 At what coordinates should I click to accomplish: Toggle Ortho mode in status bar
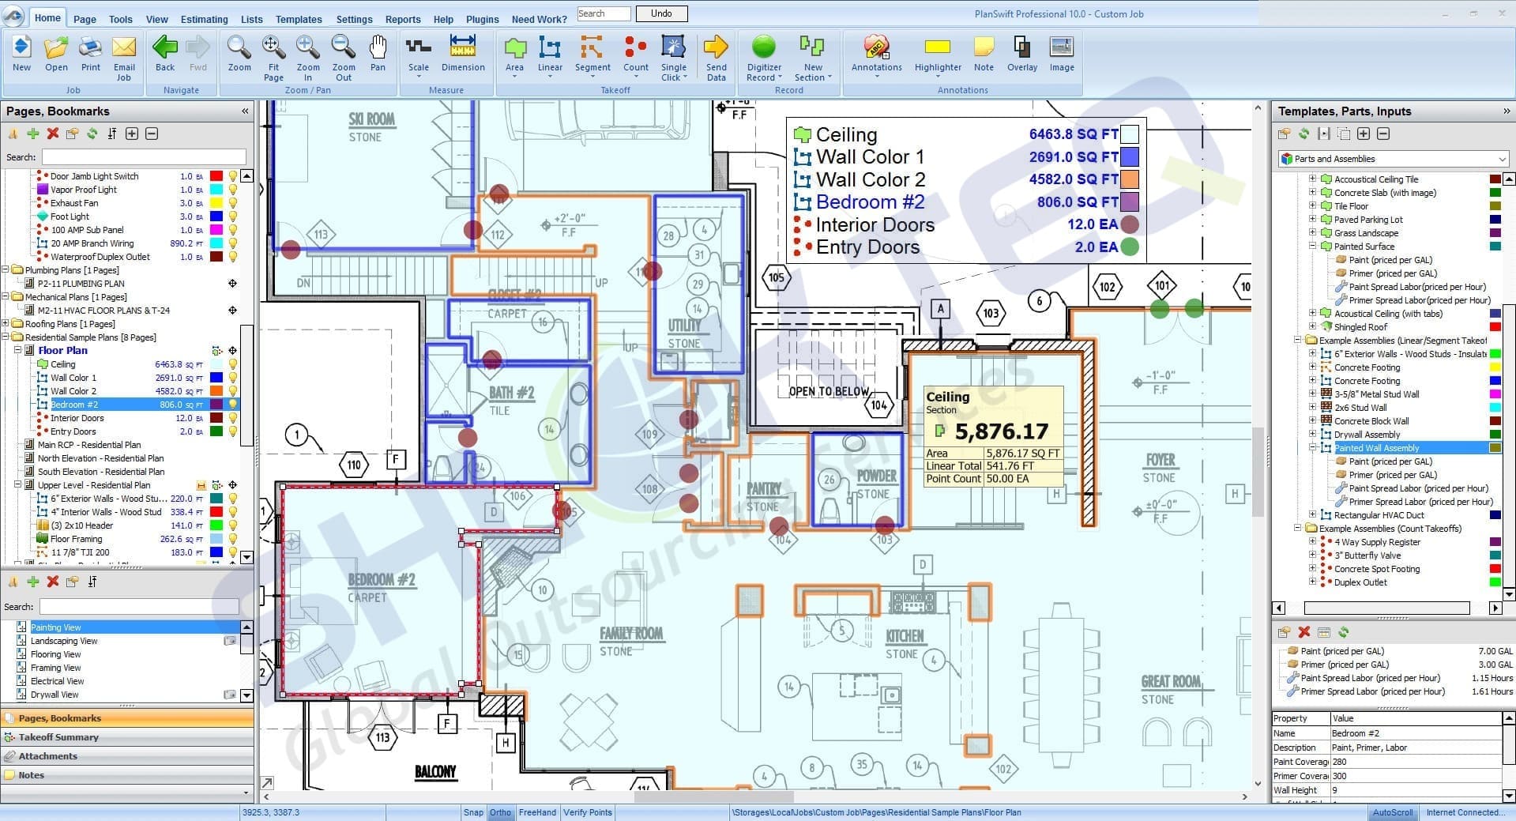pyautogui.click(x=500, y=812)
